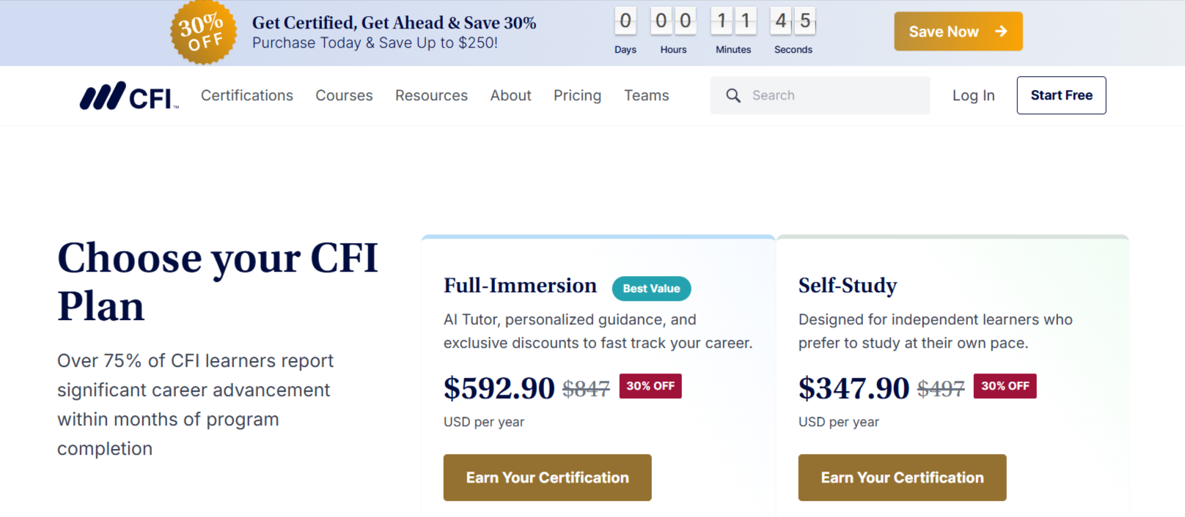Click the Best Value badge

coord(651,289)
